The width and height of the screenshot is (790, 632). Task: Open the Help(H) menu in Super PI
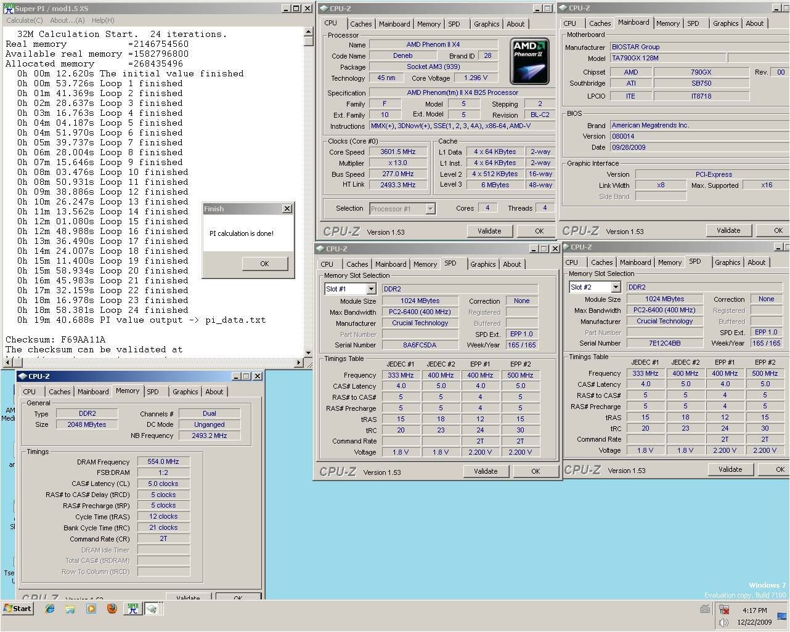pyautogui.click(x=102, y=20)
